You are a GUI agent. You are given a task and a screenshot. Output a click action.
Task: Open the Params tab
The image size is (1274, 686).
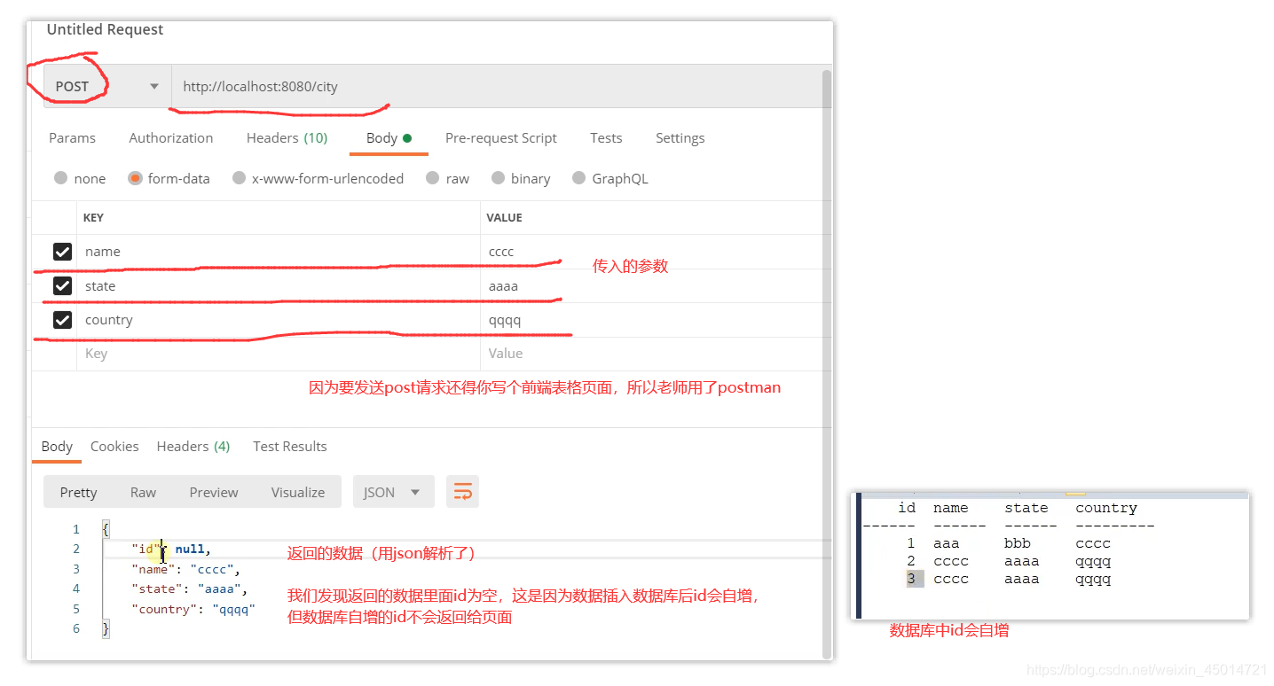pyautogui.click(x=72, y=138)
